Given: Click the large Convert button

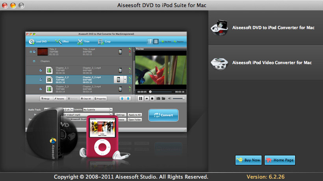Looking at the screenshot, I should 163,115.
